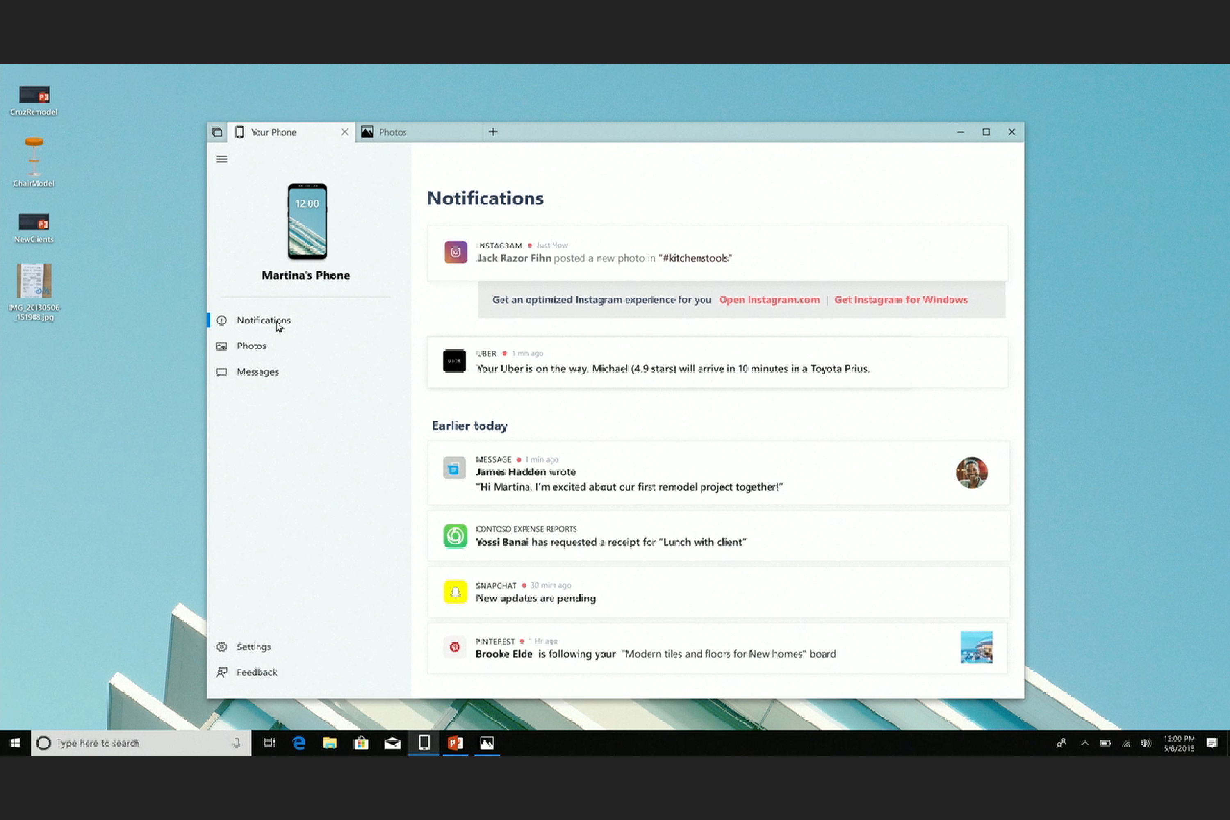Expand the navigation pane with the hamburger menu

click(x=222, y=159)
